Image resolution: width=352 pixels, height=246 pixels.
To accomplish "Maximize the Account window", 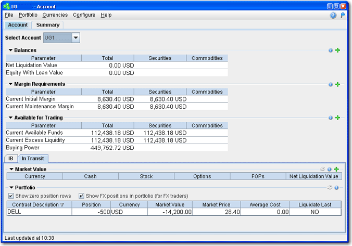I will [336, 6].
